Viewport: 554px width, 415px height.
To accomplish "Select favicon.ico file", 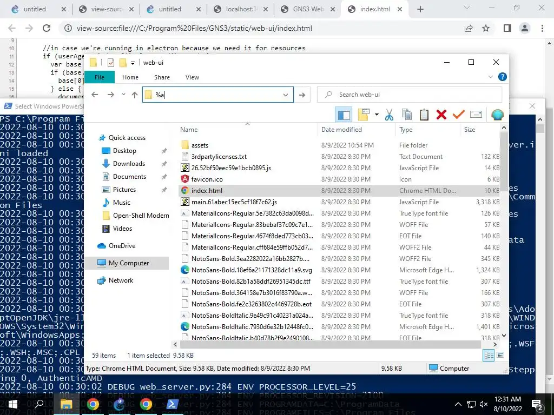I will click(207, 179).
